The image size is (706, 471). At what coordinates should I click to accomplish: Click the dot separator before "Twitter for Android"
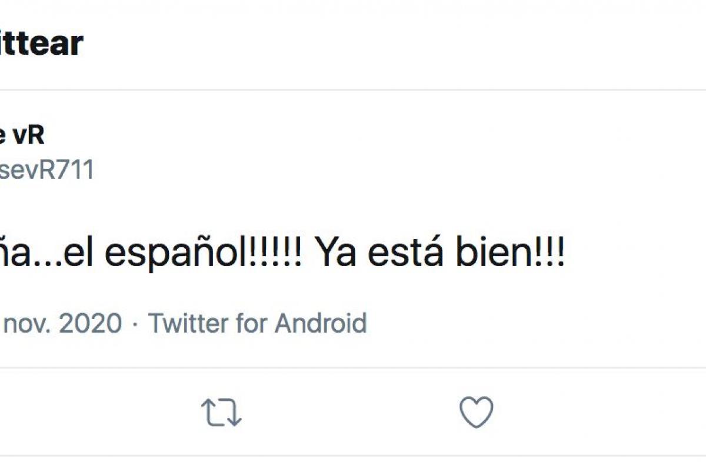(135, 323)
